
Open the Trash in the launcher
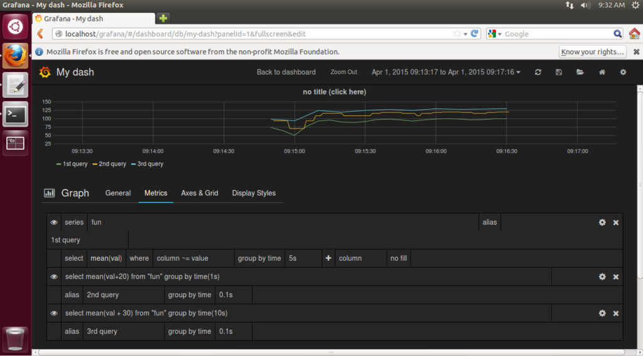15,339
